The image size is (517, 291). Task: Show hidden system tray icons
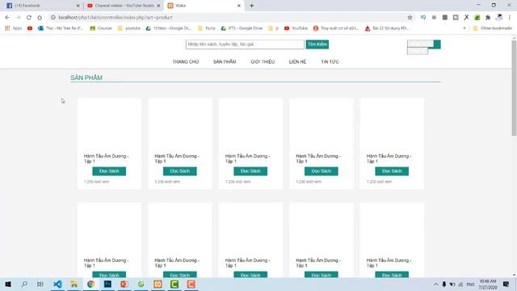click(x=436, y=284)
